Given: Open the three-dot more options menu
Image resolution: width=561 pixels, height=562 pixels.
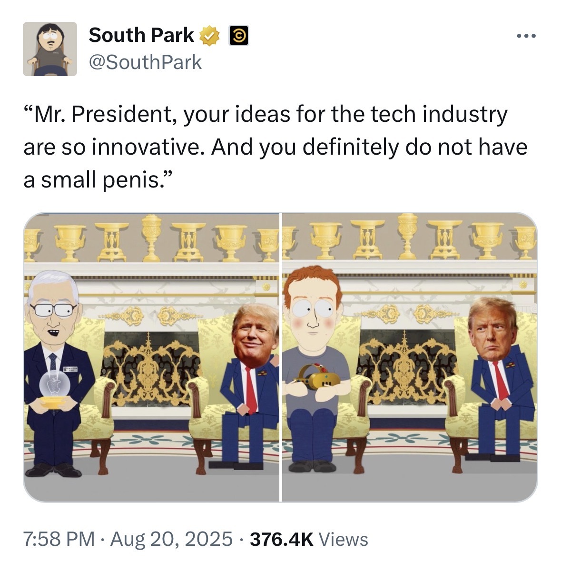Looking at the screenshot, I should pyautogui.click(x=526, y=36).
